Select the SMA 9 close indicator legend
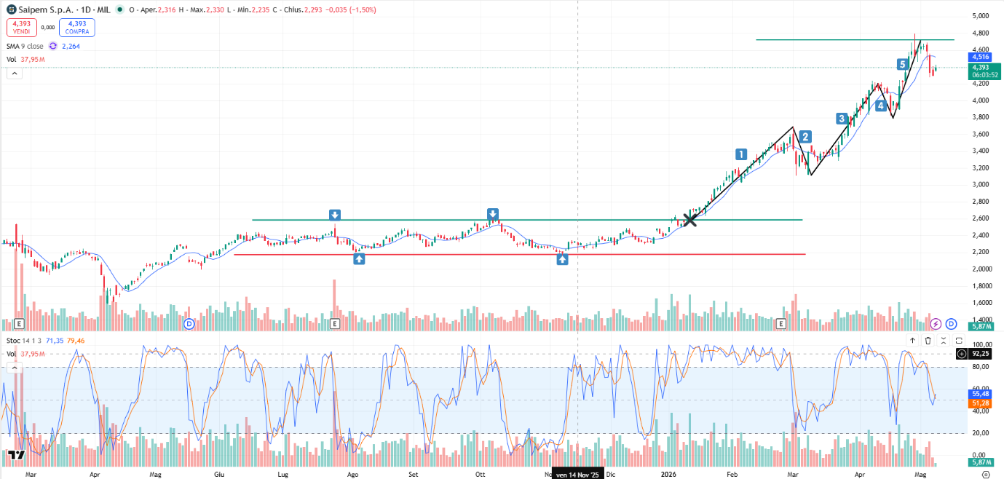The height and width of the screenshot is (479, 1004). [26, 46]
